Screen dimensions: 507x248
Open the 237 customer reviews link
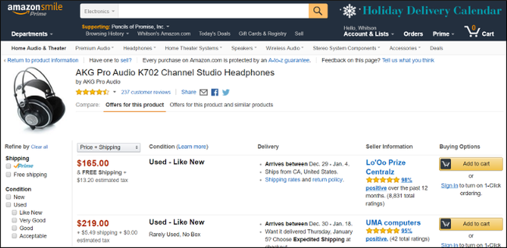point(146,92)
